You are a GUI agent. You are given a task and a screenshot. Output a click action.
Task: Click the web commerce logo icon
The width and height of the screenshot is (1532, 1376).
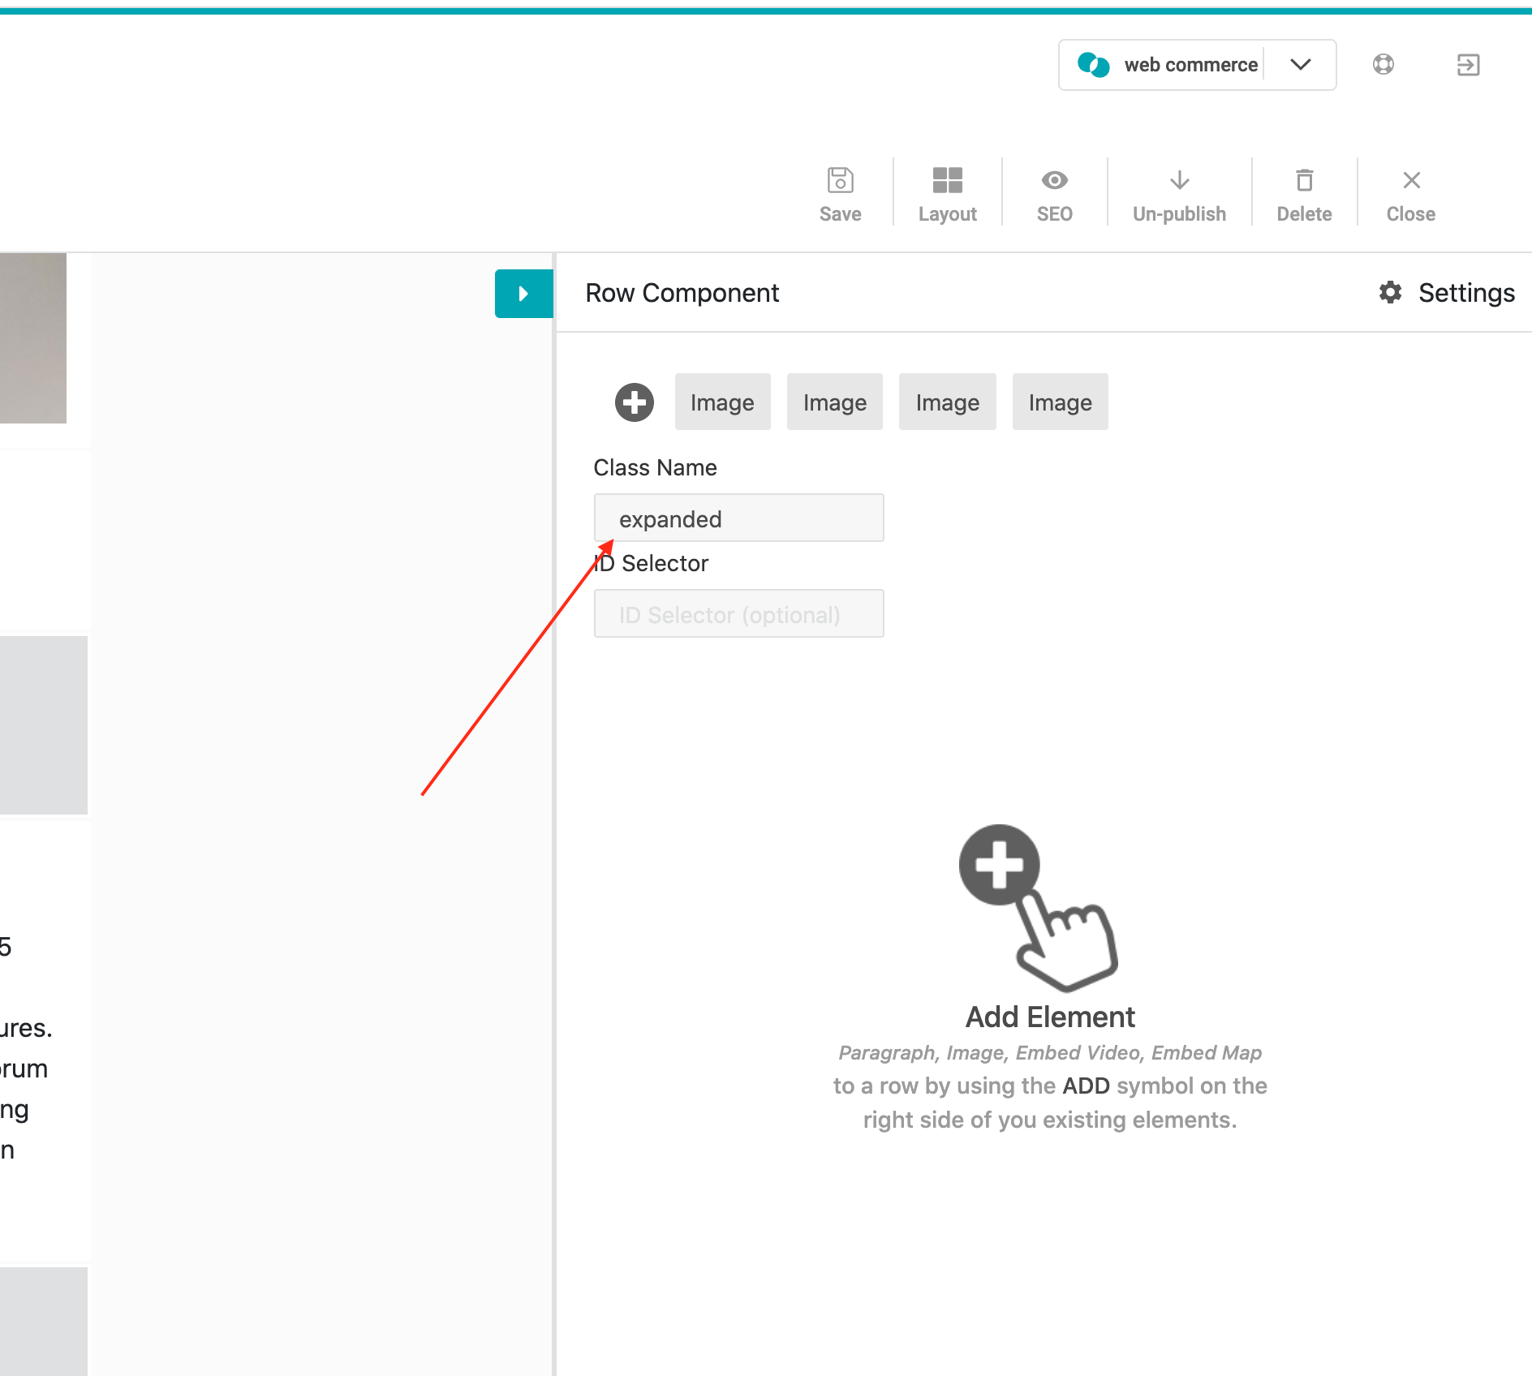click(x=1093, y=65)
